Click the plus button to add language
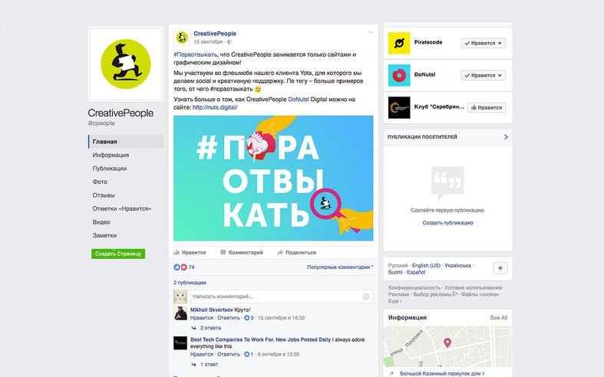The height and width of the screenshot is (377, 604). 500,268
